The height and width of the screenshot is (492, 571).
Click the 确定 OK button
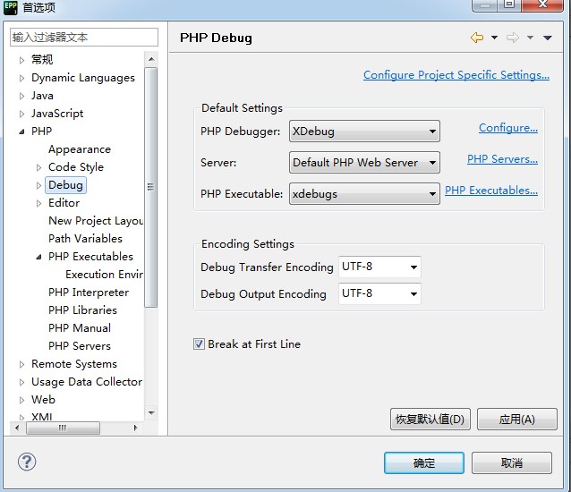[x=424, y=462]
